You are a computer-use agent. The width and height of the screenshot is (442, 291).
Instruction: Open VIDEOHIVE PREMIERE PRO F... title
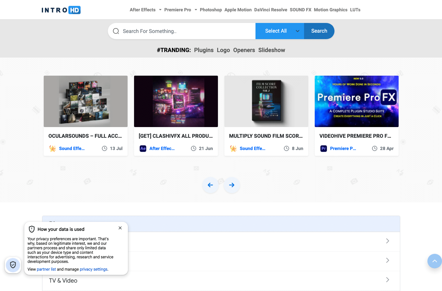355,136
